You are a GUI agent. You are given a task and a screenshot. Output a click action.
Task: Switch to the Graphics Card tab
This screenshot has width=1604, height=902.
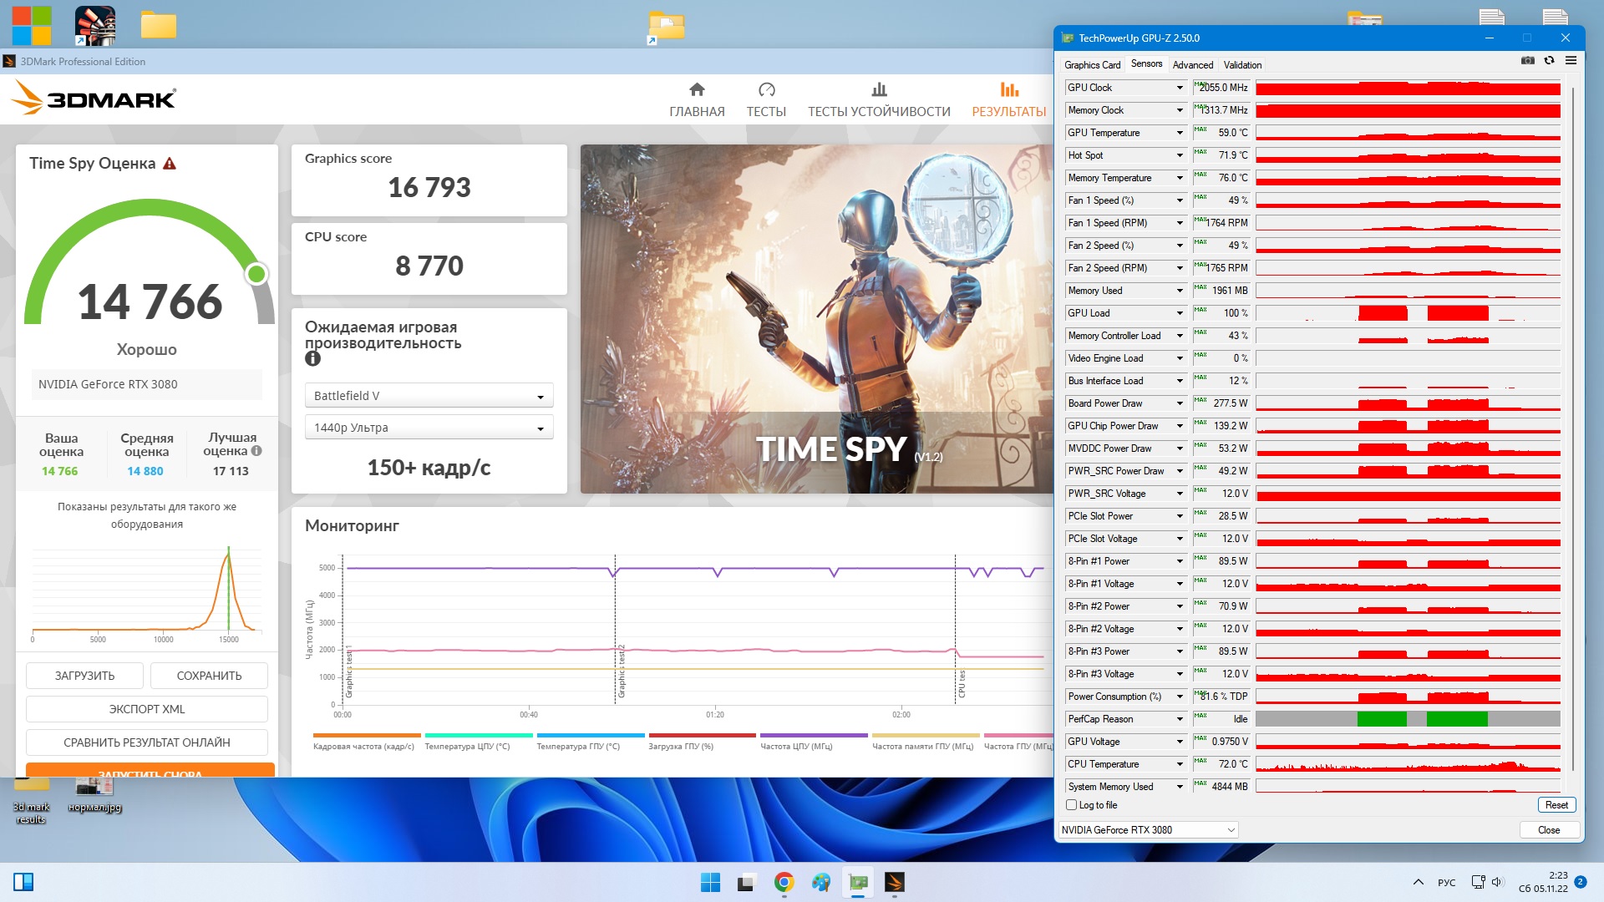pos(1092,65)
